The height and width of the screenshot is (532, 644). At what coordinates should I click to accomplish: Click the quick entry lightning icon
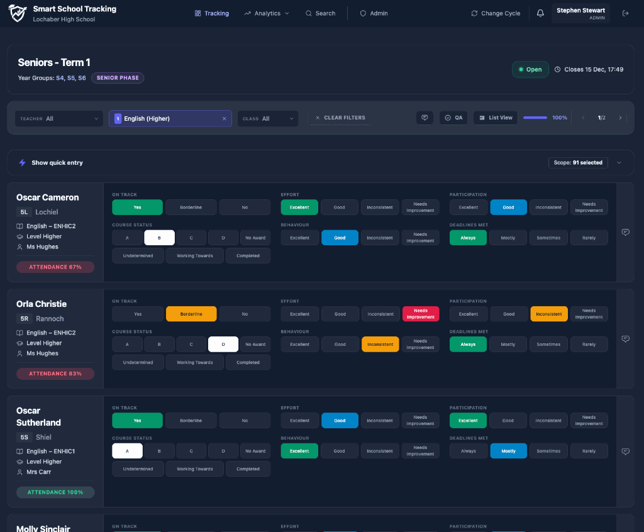pos(22,163)
